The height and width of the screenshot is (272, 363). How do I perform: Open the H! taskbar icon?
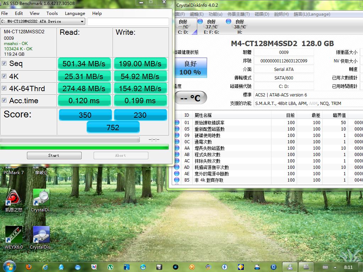click(94, 267)
